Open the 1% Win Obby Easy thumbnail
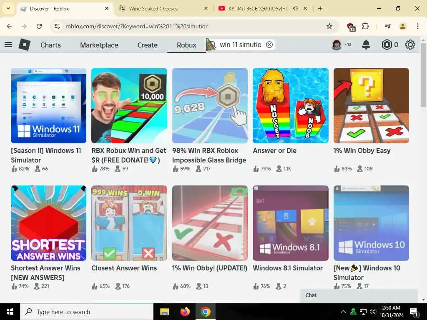 pyautogui.click(x=371, y=105)
